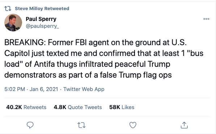The width and height of the screenshot is (216, 134).
Task: Like the tweet with heart icon
Action: pos(133,125)
